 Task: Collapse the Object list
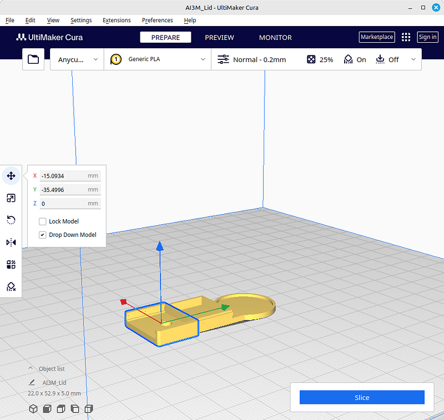click(31, 368)
